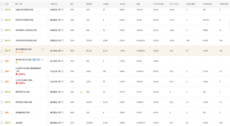Open the 全部组合 audience name
This screenshot has width=230, height=126.
coord(19,123)
